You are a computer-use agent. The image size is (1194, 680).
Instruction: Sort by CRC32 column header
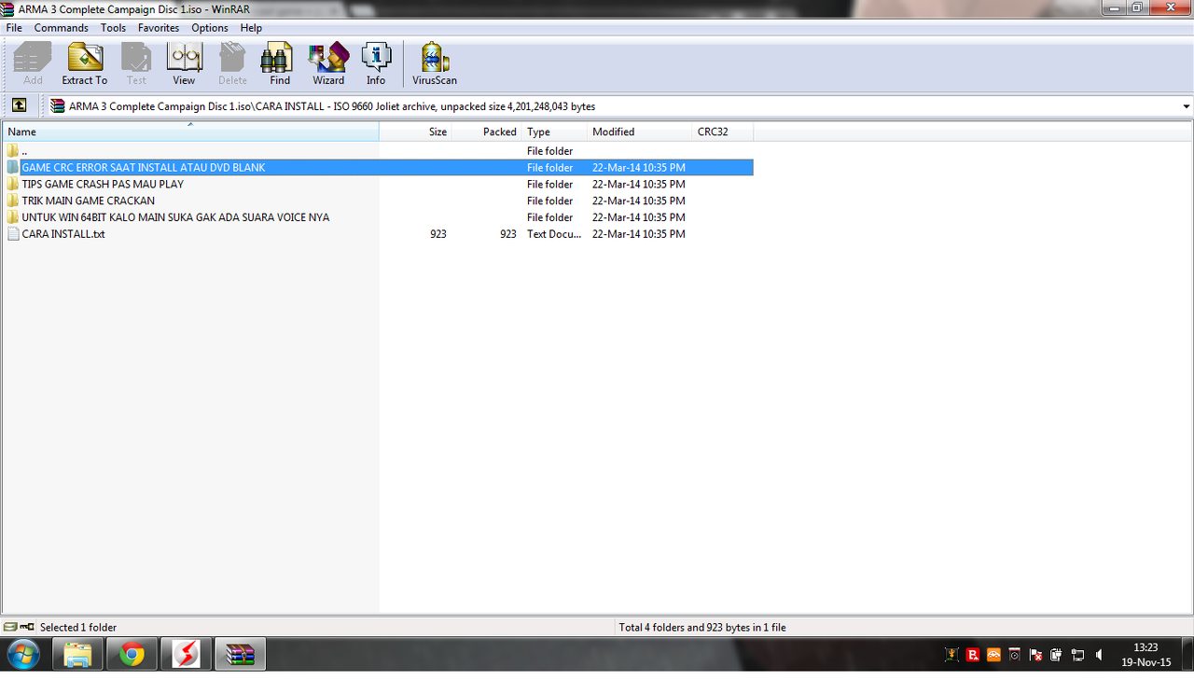tap(723, 132)
